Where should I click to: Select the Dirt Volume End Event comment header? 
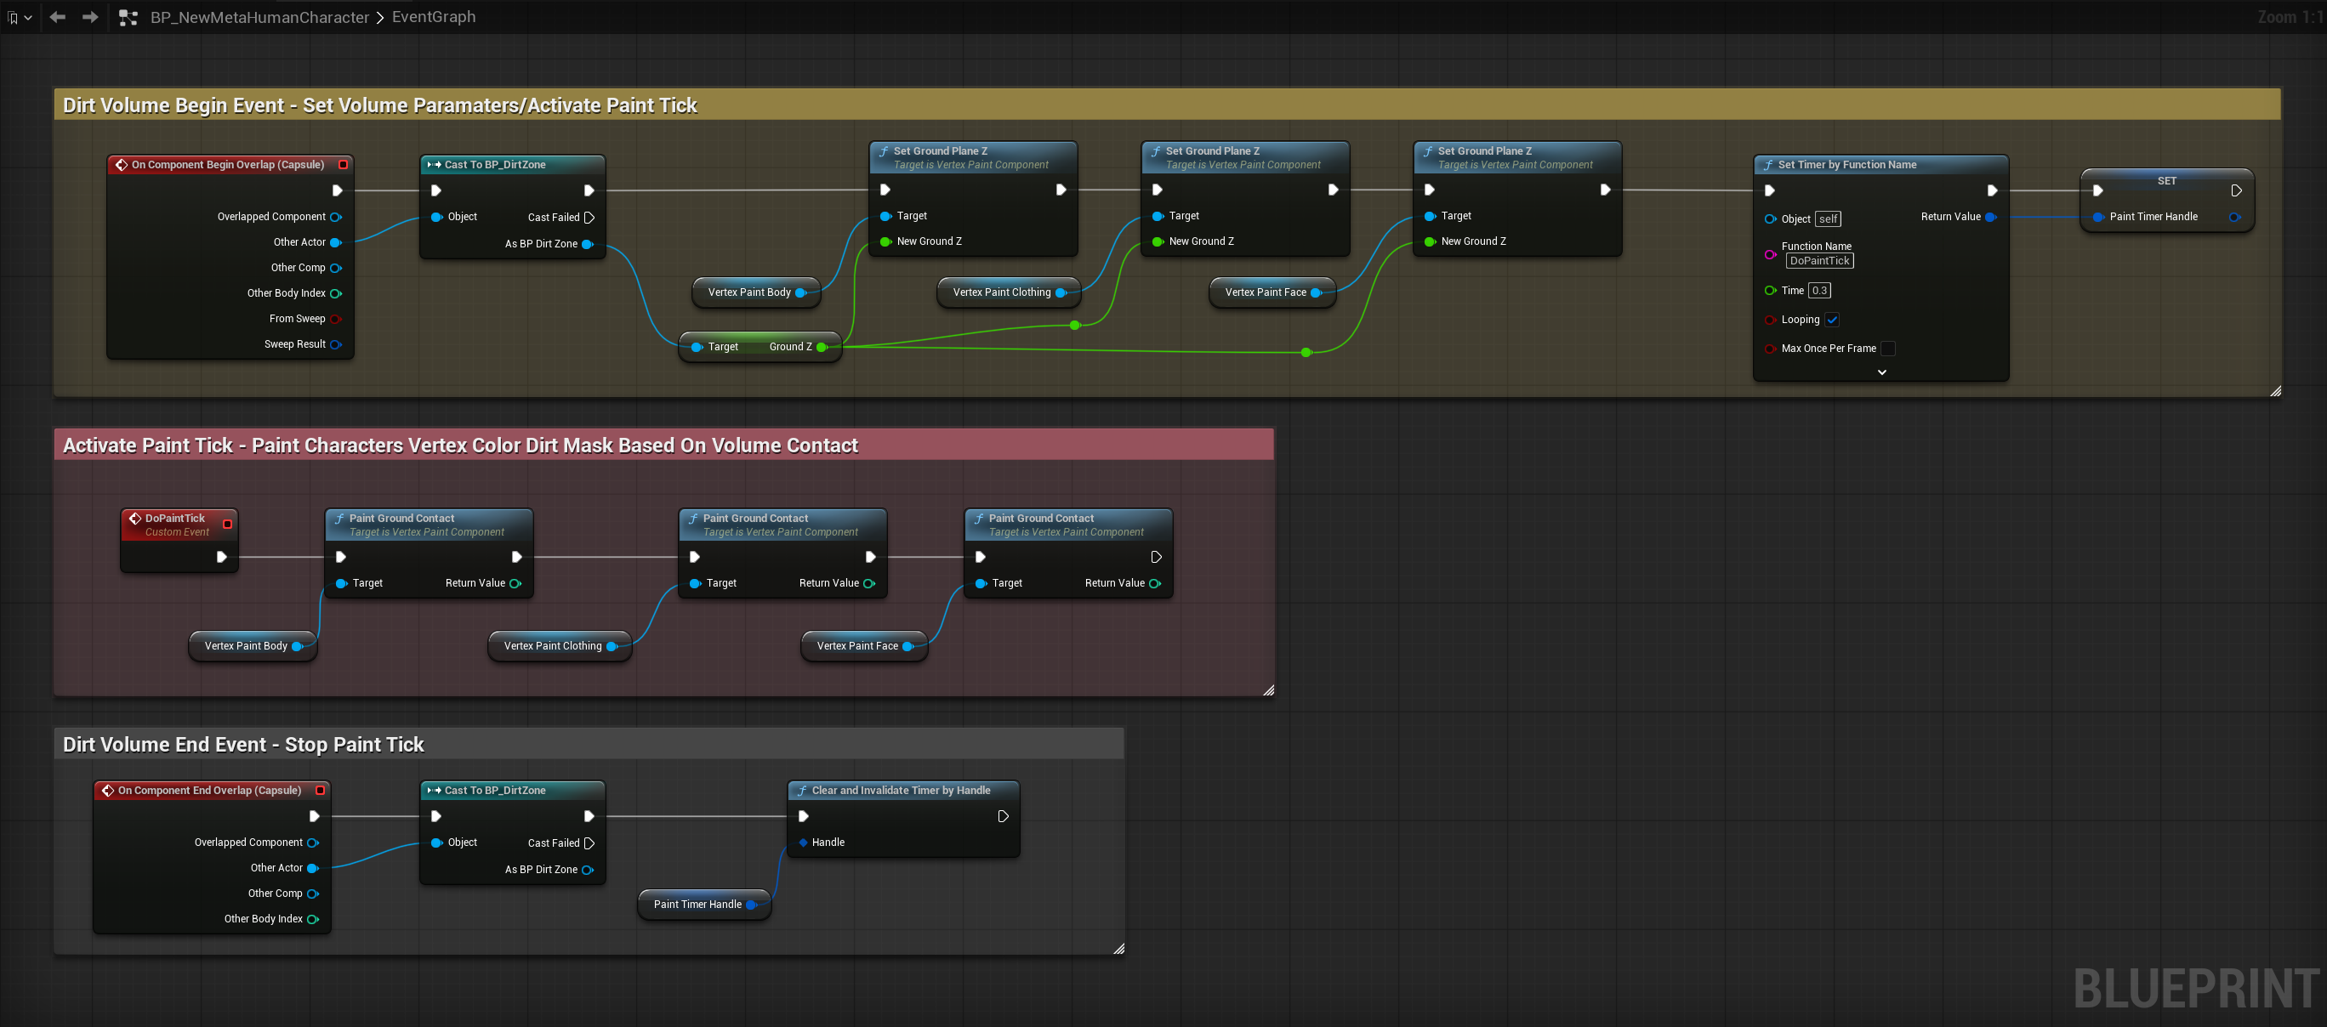(x=242, y=744)
